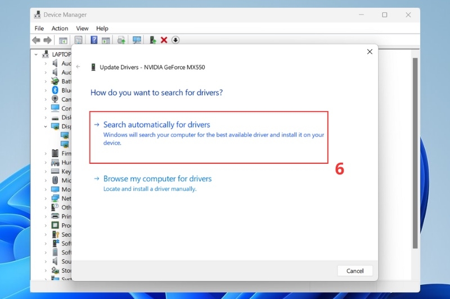
Task: Maximize the Device Manager window
Action: (385, 15)
